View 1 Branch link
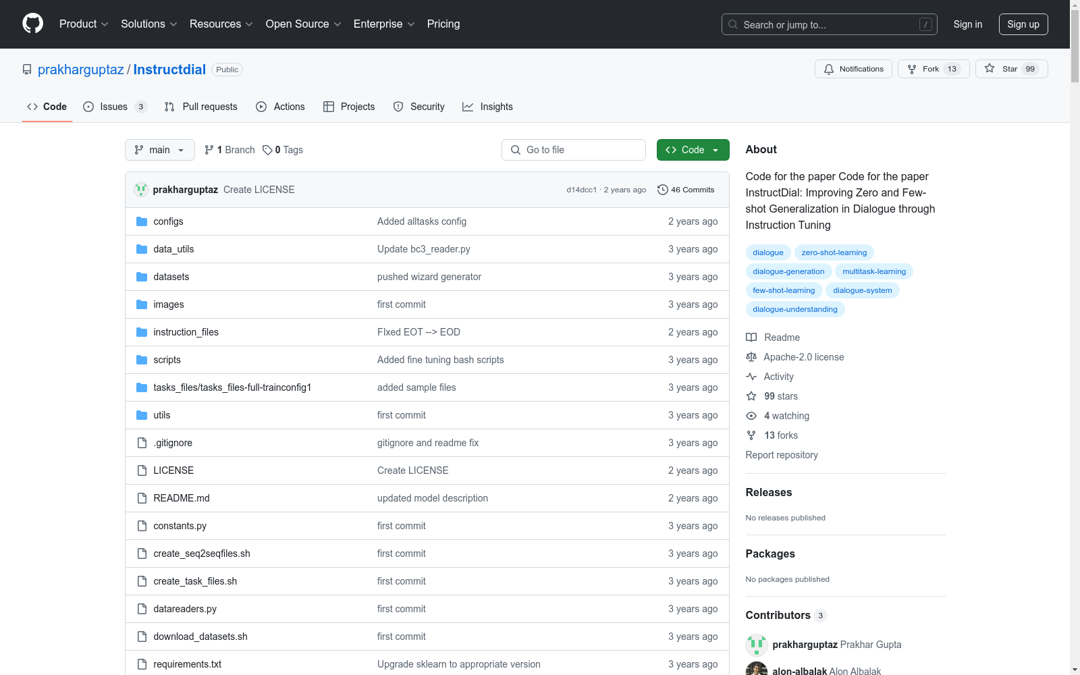The height and width of the screenshot is (675, 1080). pyautogui.click(x=230, y=150)
